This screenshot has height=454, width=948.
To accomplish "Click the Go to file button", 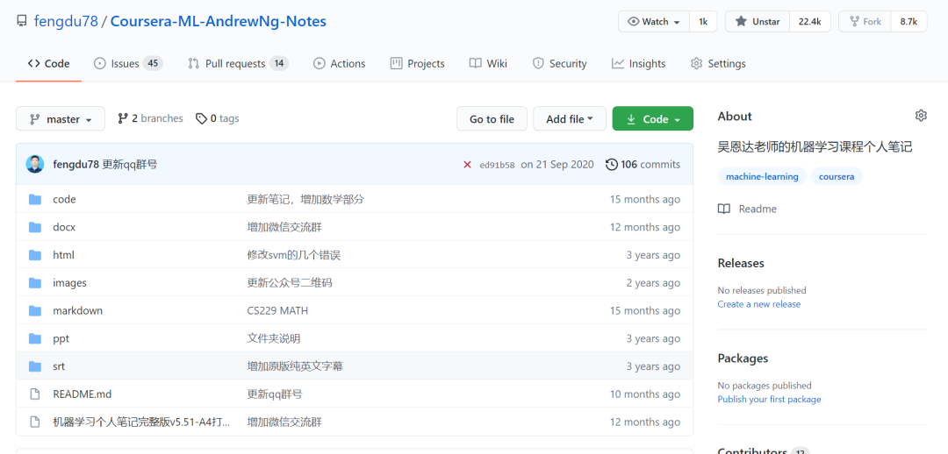I will (492, 119).
